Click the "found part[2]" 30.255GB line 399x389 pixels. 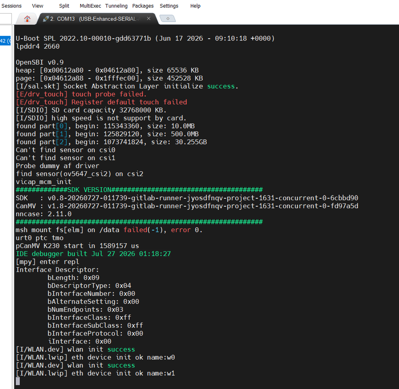coord(111,142)
